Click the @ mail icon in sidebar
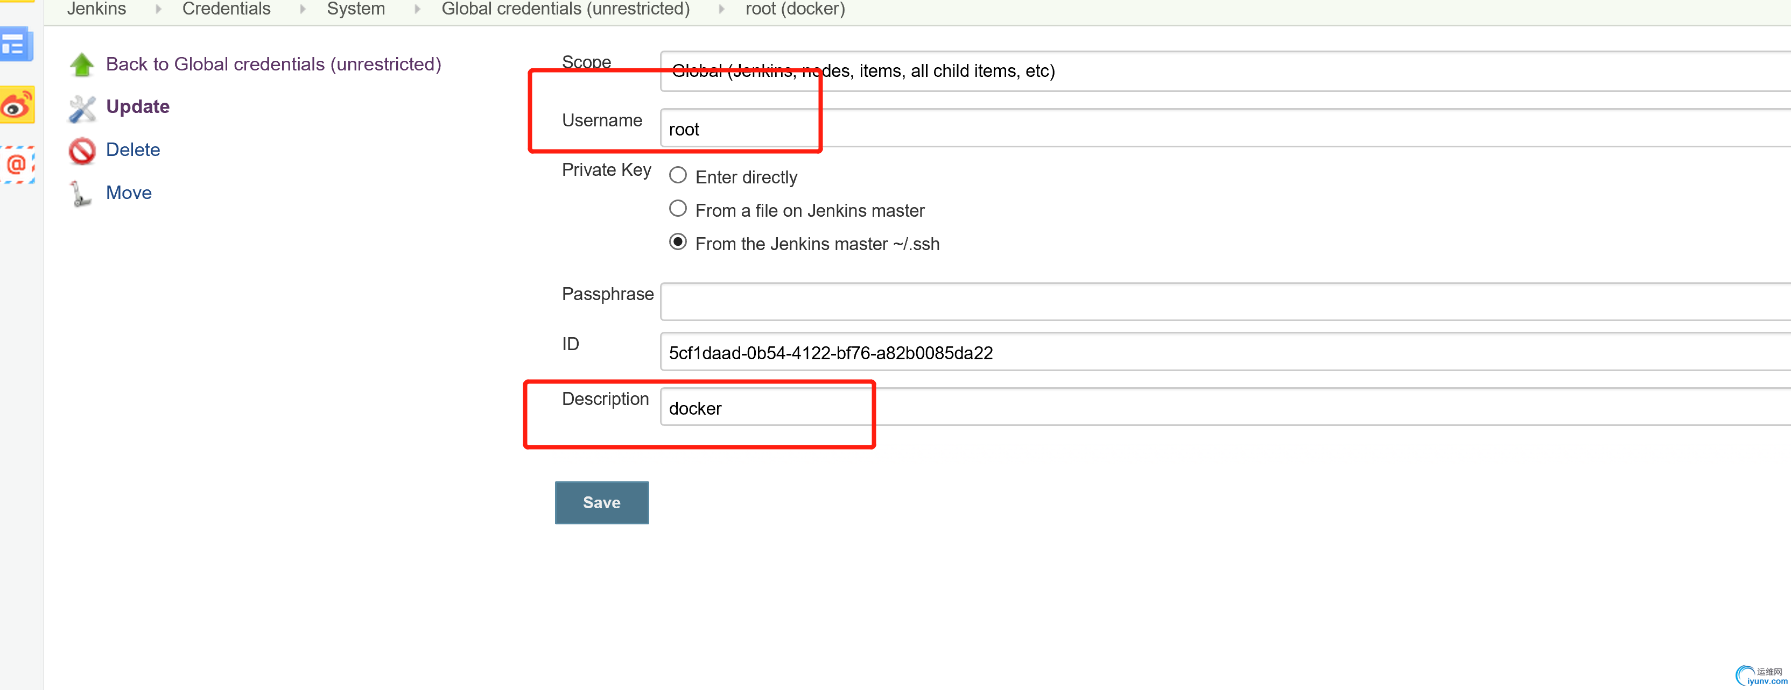 (x=17, y=165)
